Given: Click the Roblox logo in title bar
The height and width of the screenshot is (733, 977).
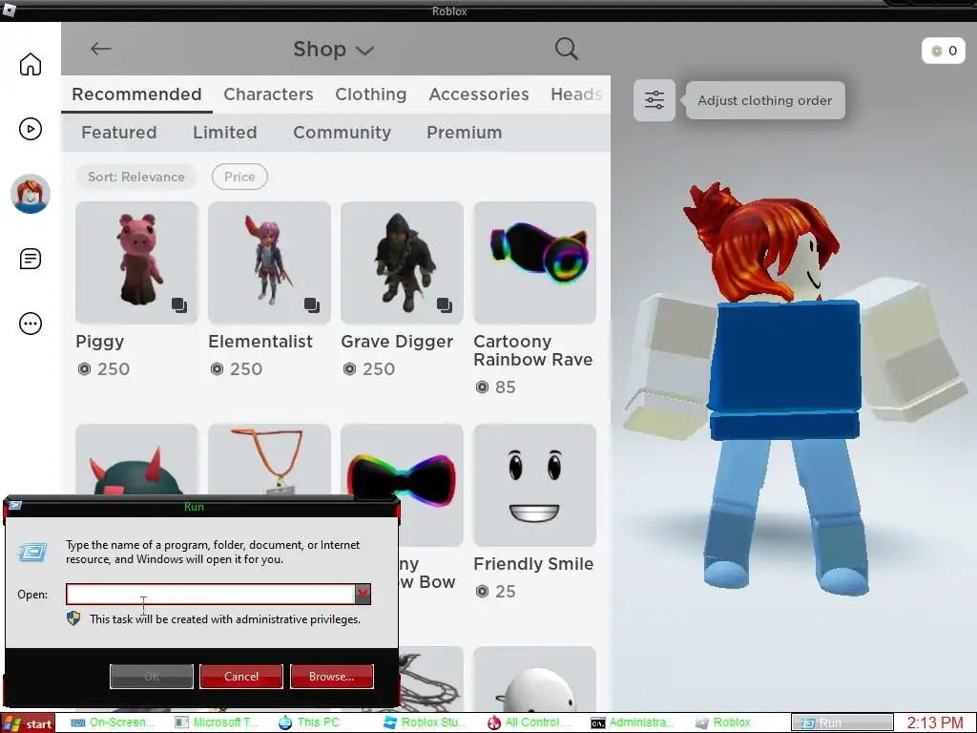Looking at the screenshot, I should tap(8, 10).
